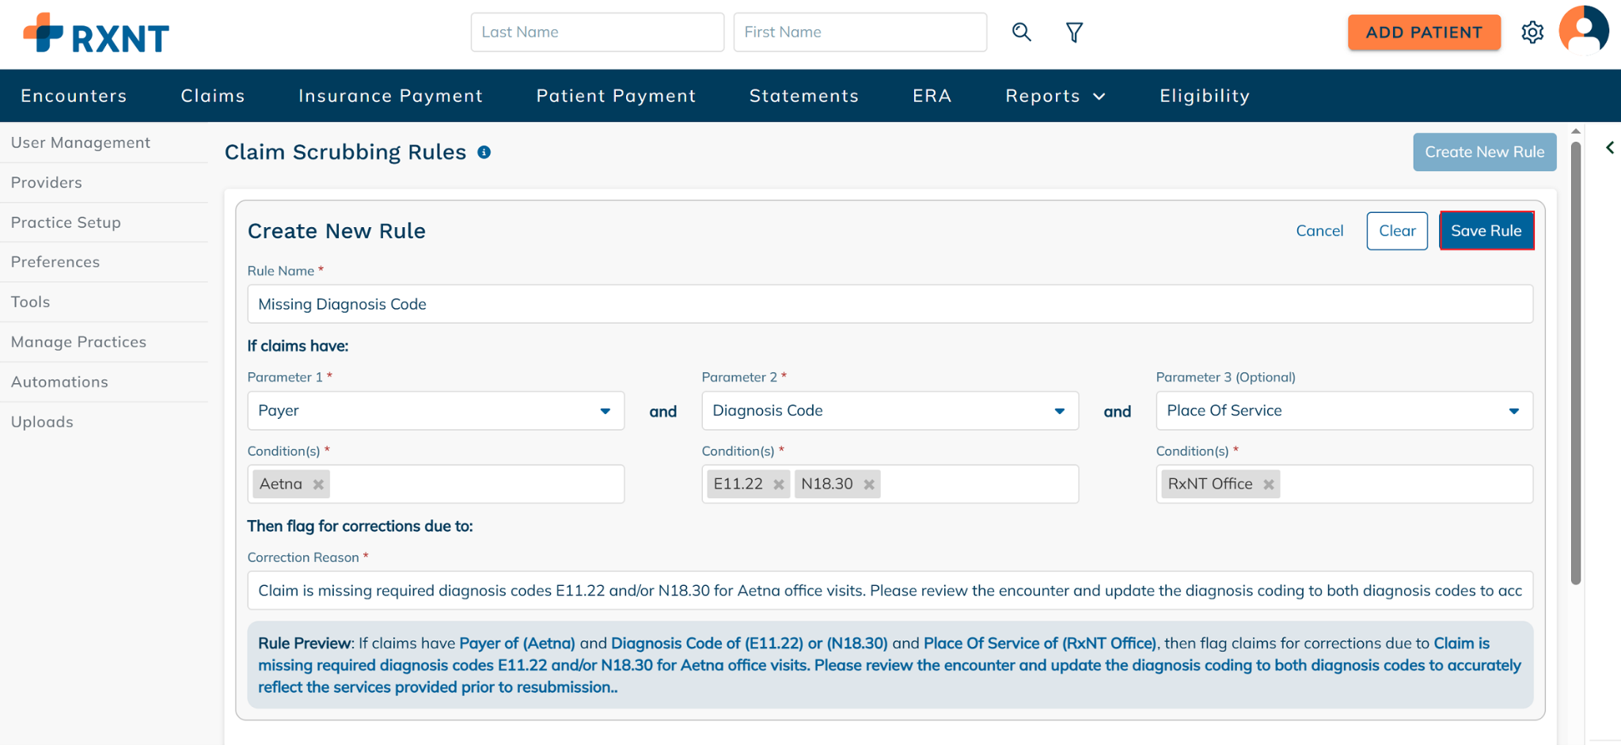Open the patient filter funnel icon
Viewport: 1621px width, 745px height.
point(1074,32)
